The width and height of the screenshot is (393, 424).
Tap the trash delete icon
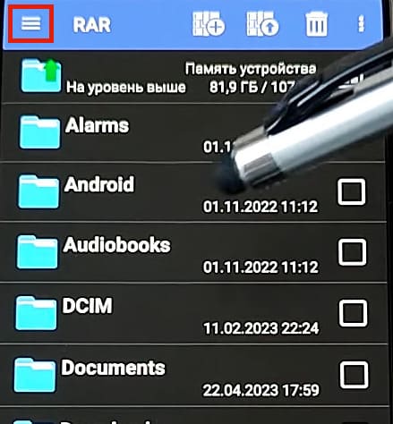[x=316, y=24]
